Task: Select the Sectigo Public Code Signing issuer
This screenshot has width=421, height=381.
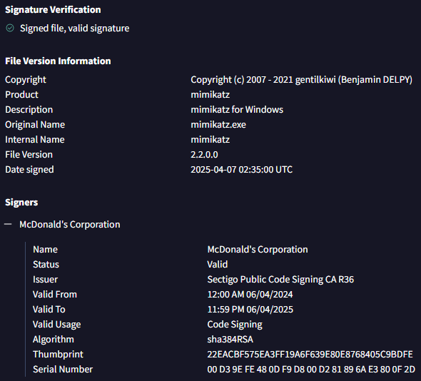Action: (280, 280)
